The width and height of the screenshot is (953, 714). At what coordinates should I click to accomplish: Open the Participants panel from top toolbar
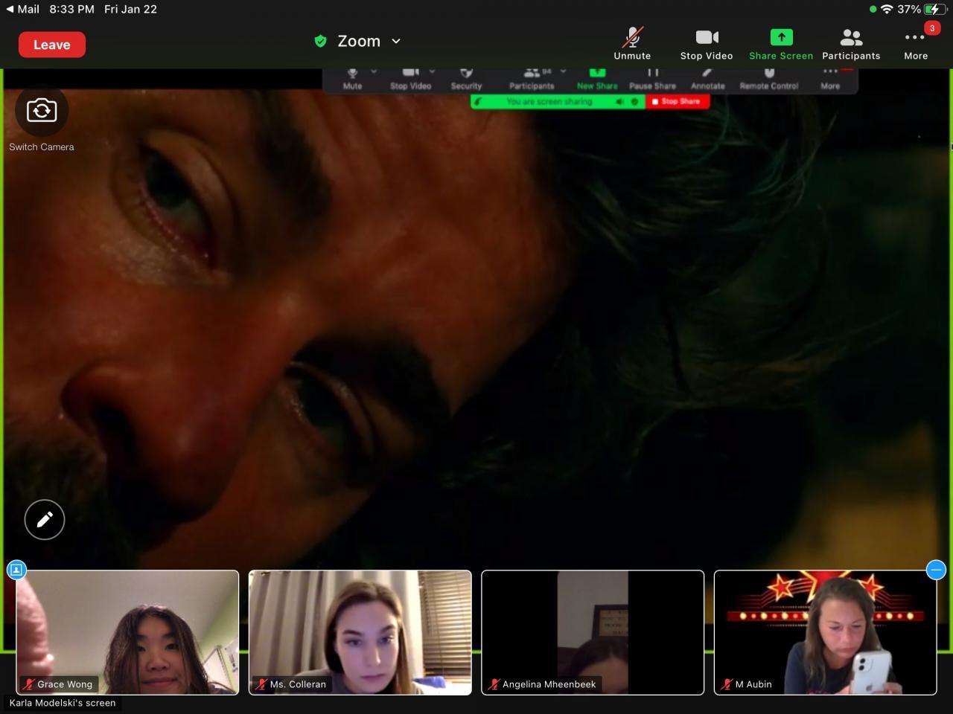851,44
